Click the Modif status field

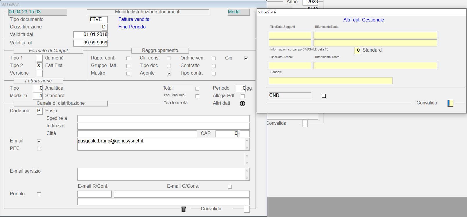point(238,12)
